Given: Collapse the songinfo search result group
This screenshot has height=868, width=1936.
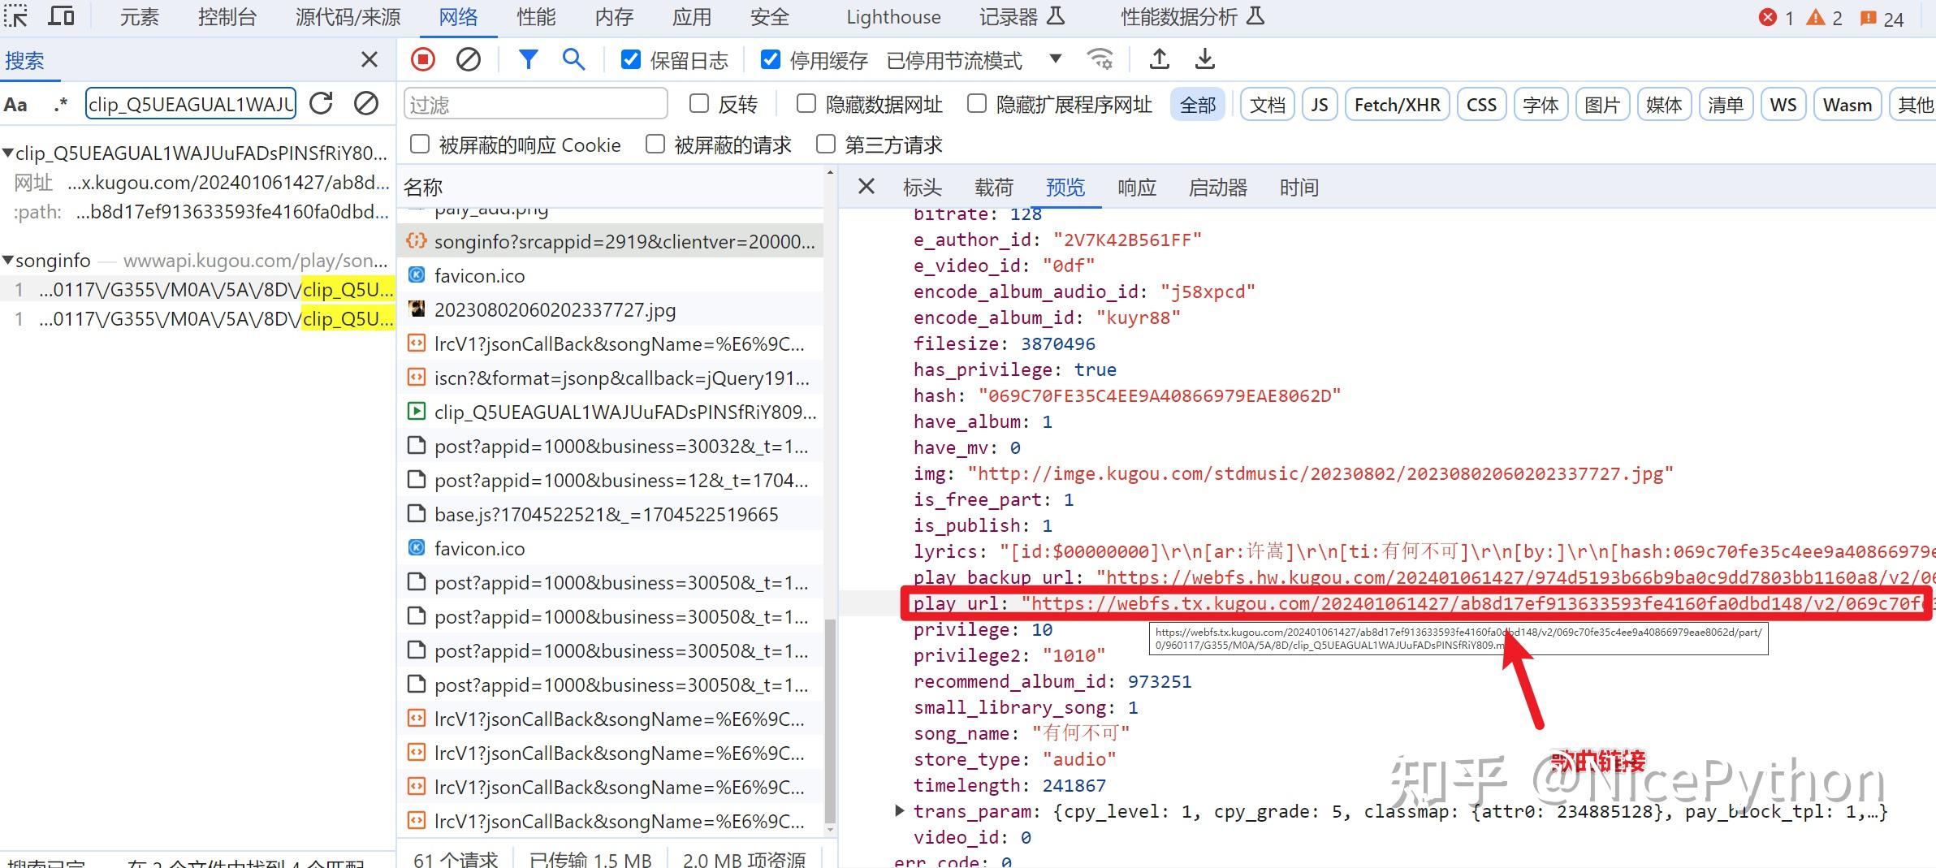Looking at the screenshot, I should point(8,261).
